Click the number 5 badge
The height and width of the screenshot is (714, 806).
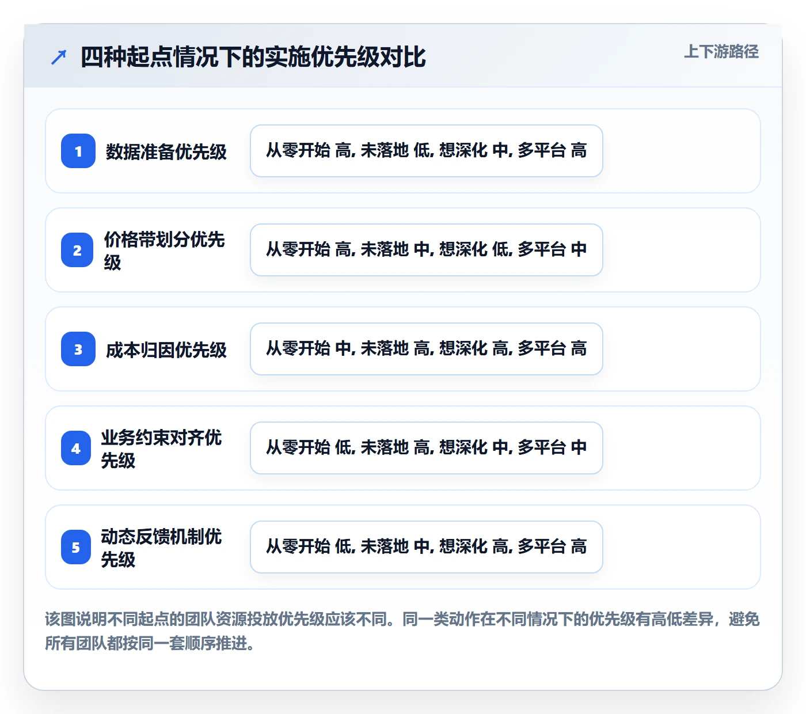(76, 547)
